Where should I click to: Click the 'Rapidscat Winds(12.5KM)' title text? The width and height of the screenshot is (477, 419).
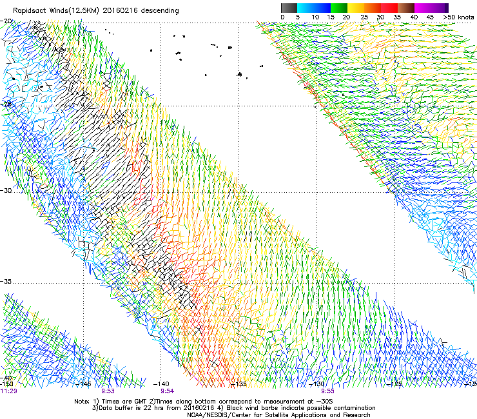(56, 11)
